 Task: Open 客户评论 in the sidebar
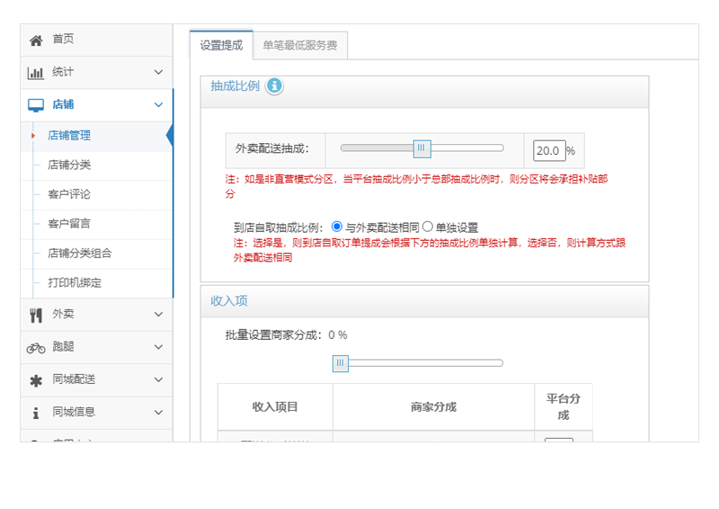(96, 194)
